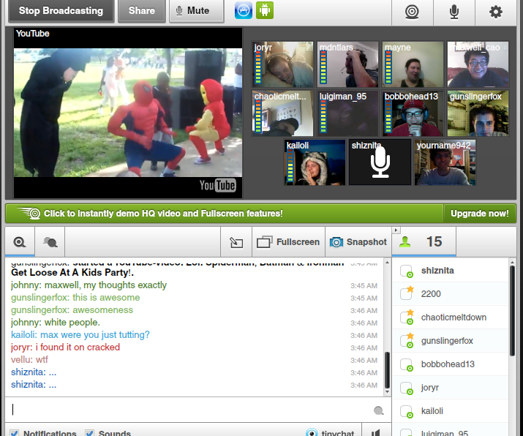This screenshot has height=436, width=523.
Task: Click message "johnny: white people."
Action: (56, 323)
